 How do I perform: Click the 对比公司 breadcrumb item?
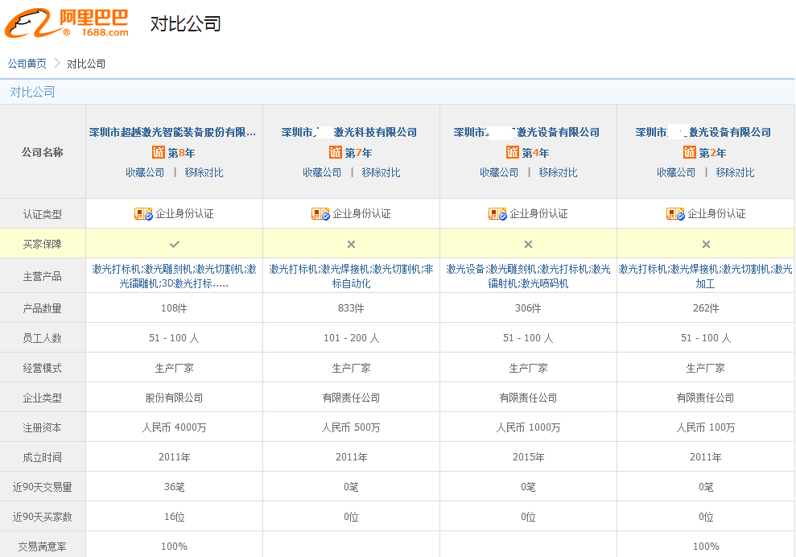click(x=86, y=62)
